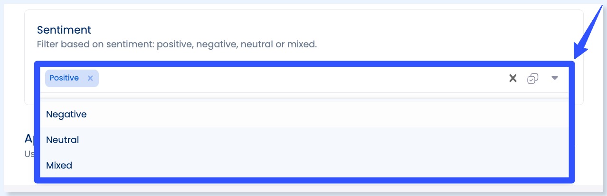This screenshot has height=196, width=607.
Task: Click the partially hidden "Us" text
Action: point(29,154)
